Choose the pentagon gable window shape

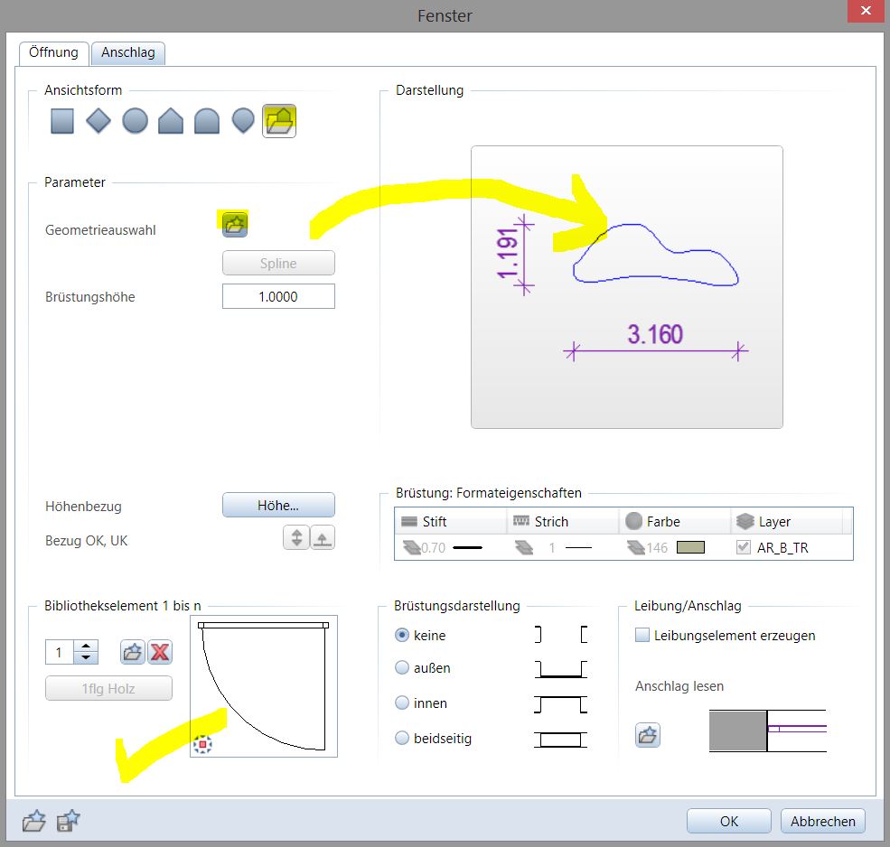click(171, 121)
